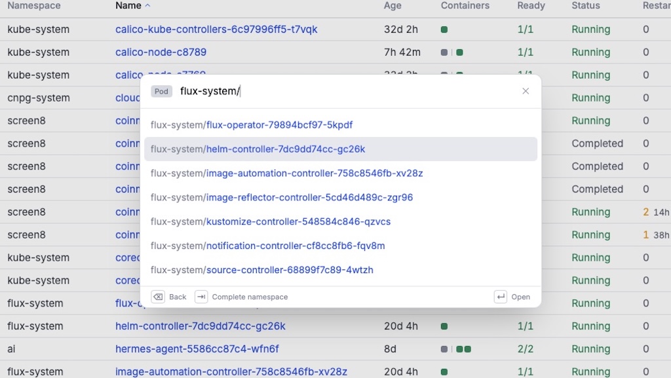Click the 8d age cell

390,349
